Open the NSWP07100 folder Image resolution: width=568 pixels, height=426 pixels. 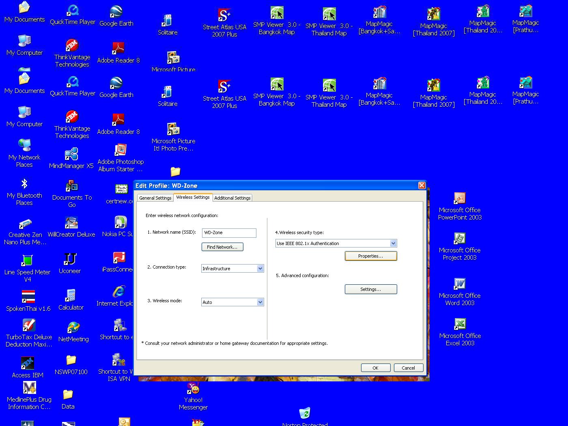pyautogui.click(x=71, y=364)
